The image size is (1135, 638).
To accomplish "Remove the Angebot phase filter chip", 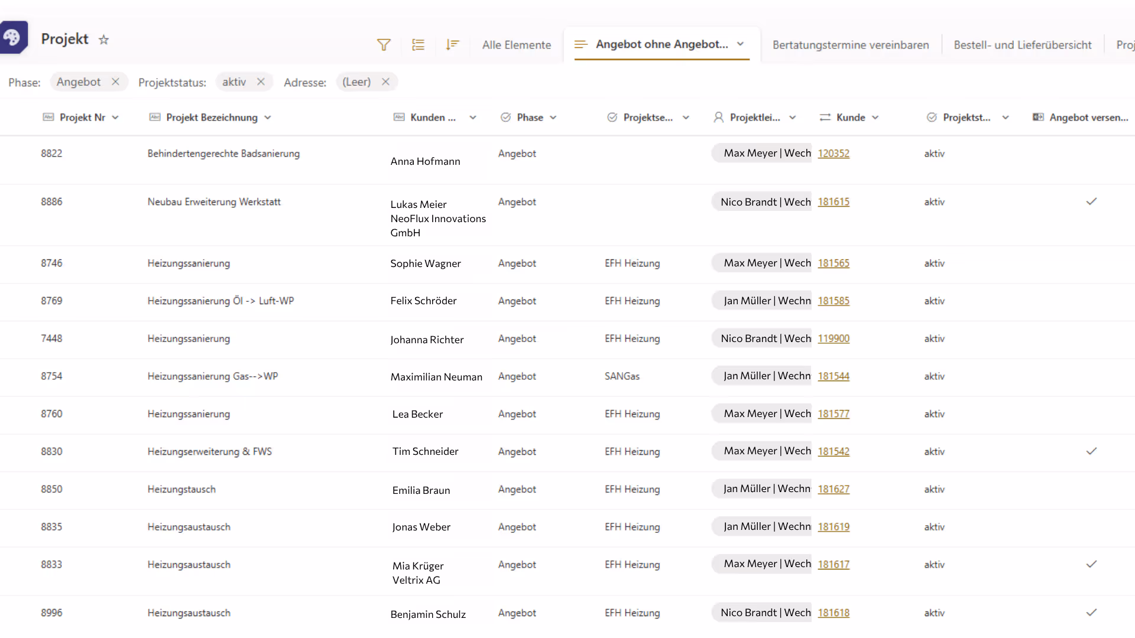I will point(116,82).
